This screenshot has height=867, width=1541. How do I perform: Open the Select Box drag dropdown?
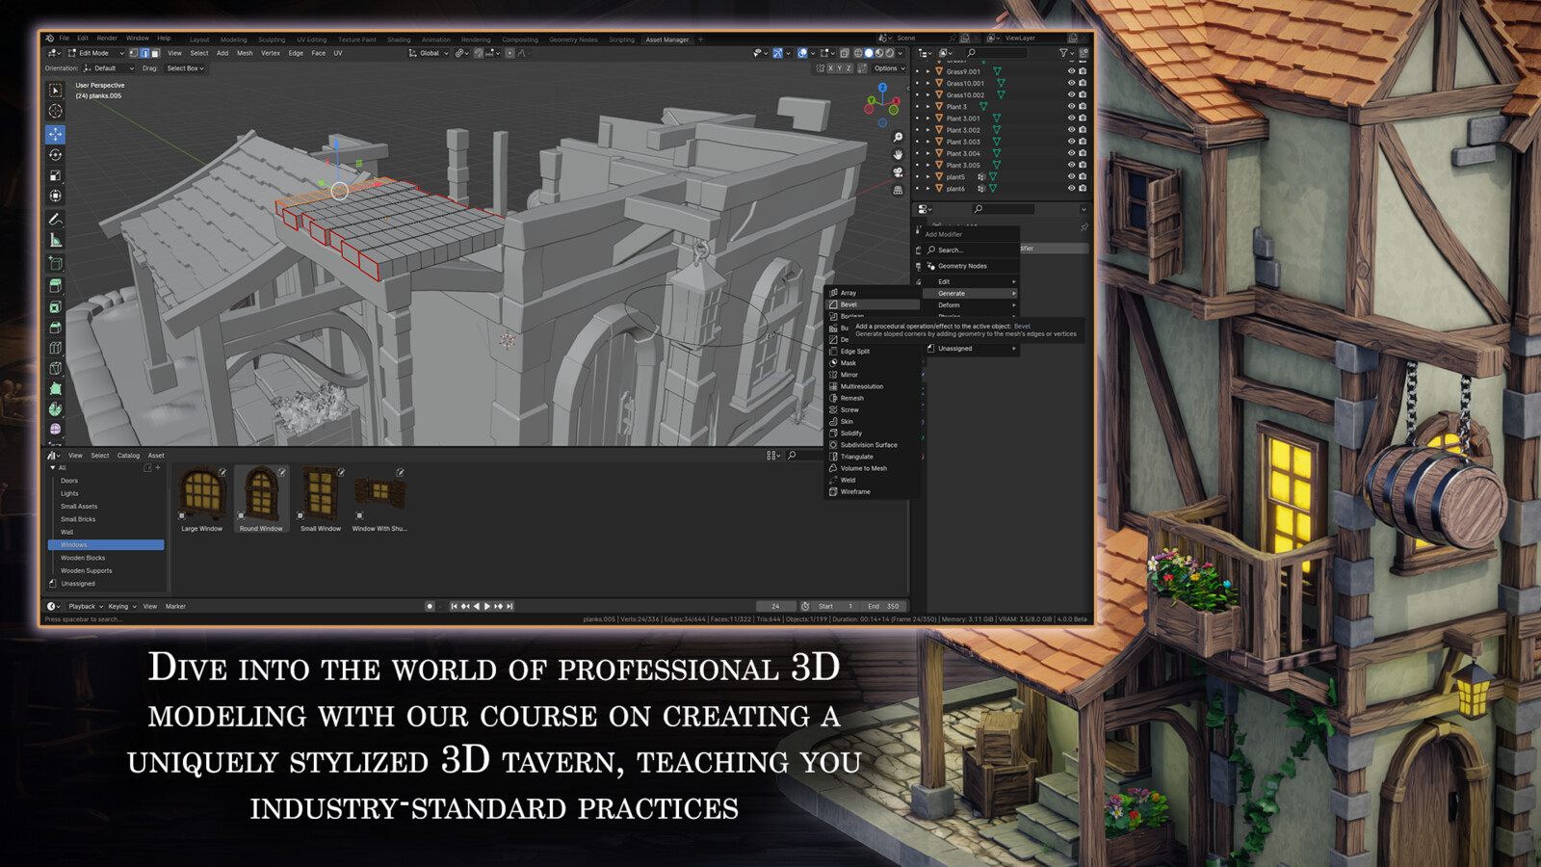(186, 68)
